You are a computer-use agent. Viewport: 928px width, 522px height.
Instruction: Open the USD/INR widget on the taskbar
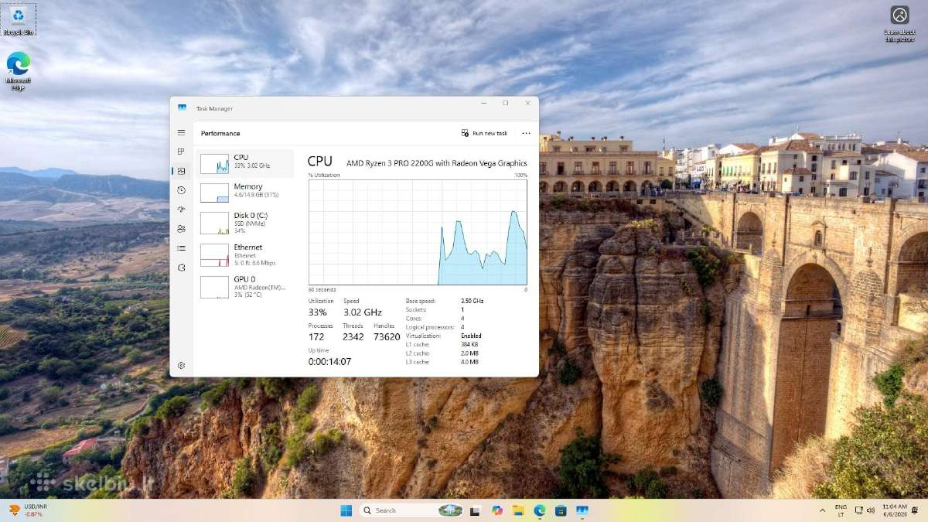tap(26, 510)
